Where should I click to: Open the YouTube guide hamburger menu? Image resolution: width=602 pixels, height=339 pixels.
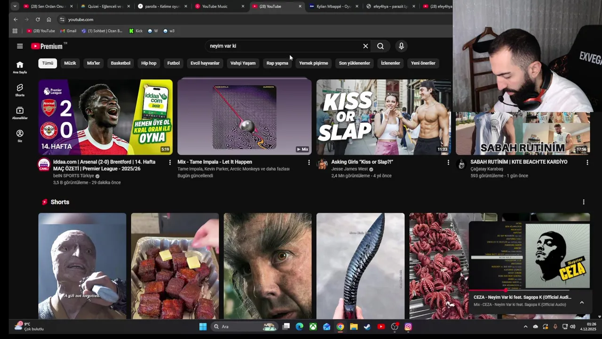coord(20,46)
